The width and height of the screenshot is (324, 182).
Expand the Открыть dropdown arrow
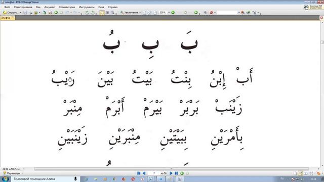(x=21, y=13)
